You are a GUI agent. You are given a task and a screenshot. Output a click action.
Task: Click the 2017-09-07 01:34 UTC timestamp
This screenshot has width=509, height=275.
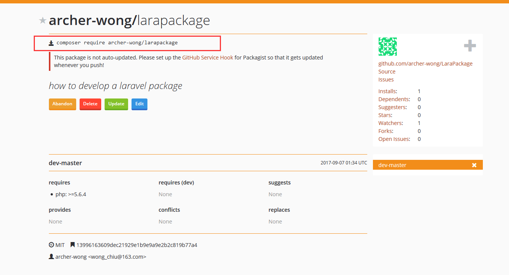pyautogui.click(x=344, y=163)
